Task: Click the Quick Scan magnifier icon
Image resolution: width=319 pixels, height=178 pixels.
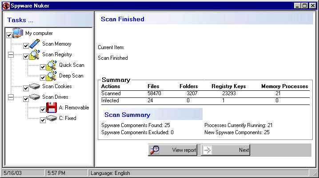Action: [x=52, y=65]
